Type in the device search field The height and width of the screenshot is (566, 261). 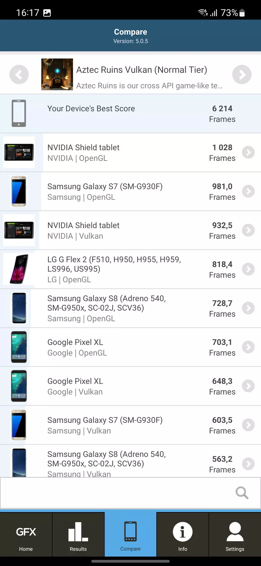click(x=117, y=493)
